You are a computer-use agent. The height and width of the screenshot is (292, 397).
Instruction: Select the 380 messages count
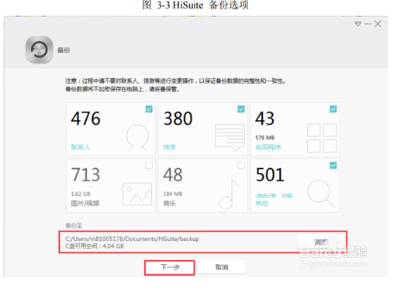point(178,119)
